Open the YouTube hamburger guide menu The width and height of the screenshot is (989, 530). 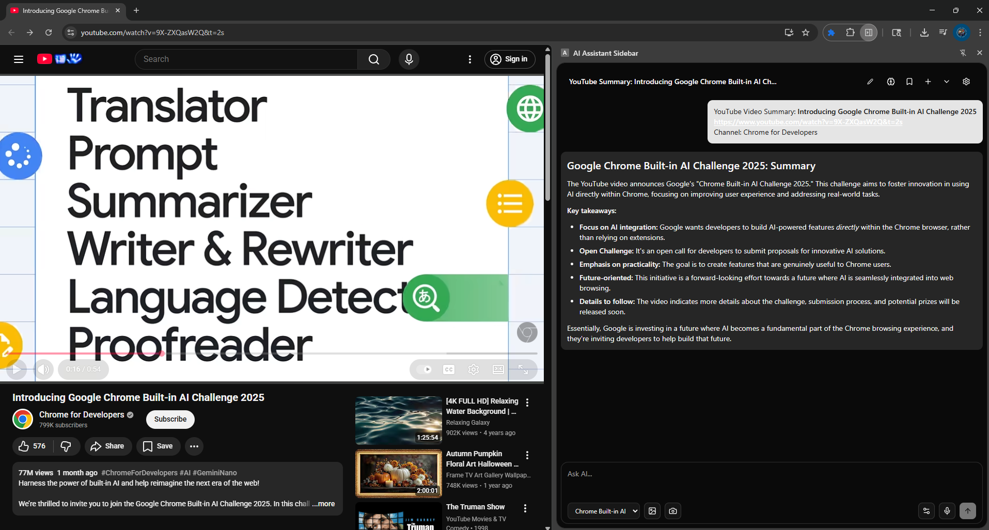19,59
